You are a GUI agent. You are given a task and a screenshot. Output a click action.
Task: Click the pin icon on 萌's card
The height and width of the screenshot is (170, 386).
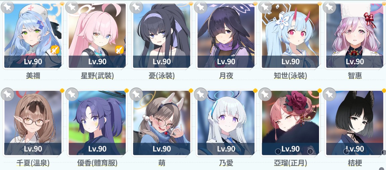coord(136,94)
